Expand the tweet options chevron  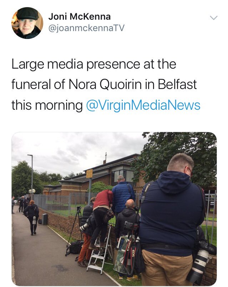click(x=213, y=18)
